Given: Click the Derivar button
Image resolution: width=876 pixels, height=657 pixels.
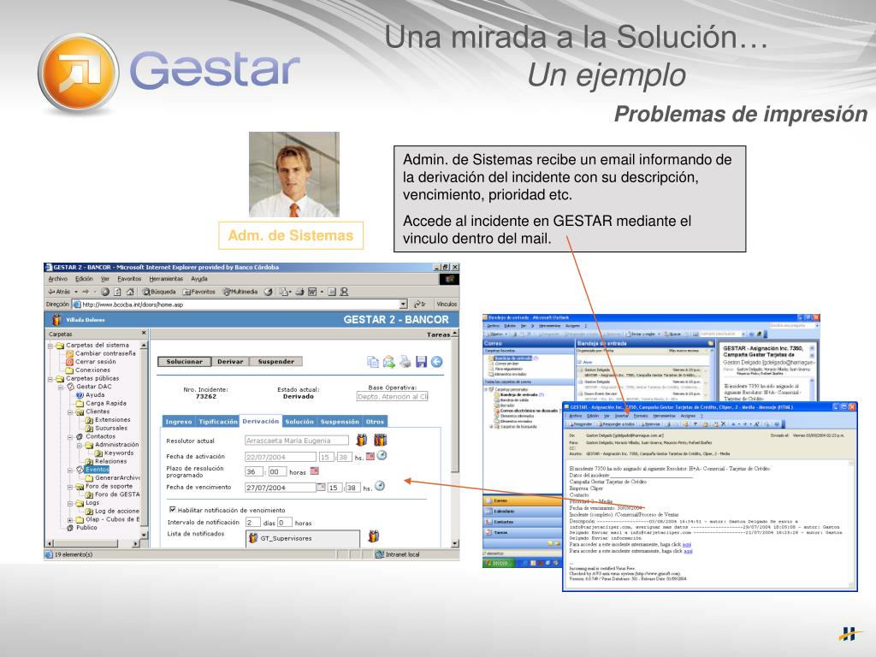Looking at the screenshot, I should coord(230,362).
